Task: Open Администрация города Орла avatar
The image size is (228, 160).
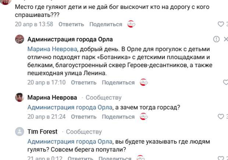Action: (19, 39)
